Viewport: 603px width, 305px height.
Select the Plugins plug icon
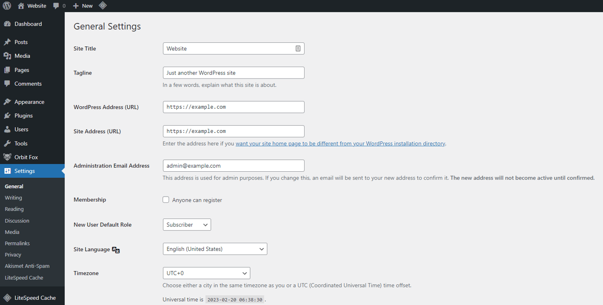8,116
